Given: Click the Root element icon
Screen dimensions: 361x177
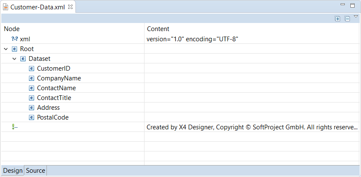Looking at the screenshot, I should [14, 49].
